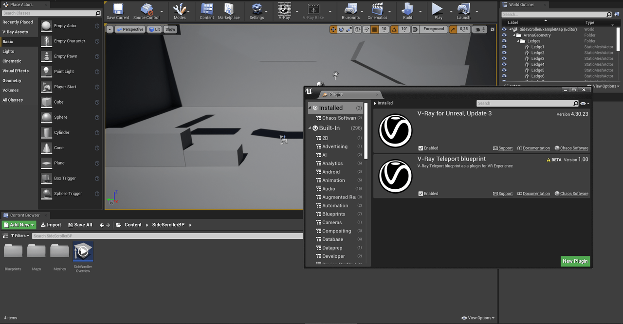The height and width of the screenshot is (324, 623).
Task: Toggle grid snapping icon in viewport
Action: point(374,29)
